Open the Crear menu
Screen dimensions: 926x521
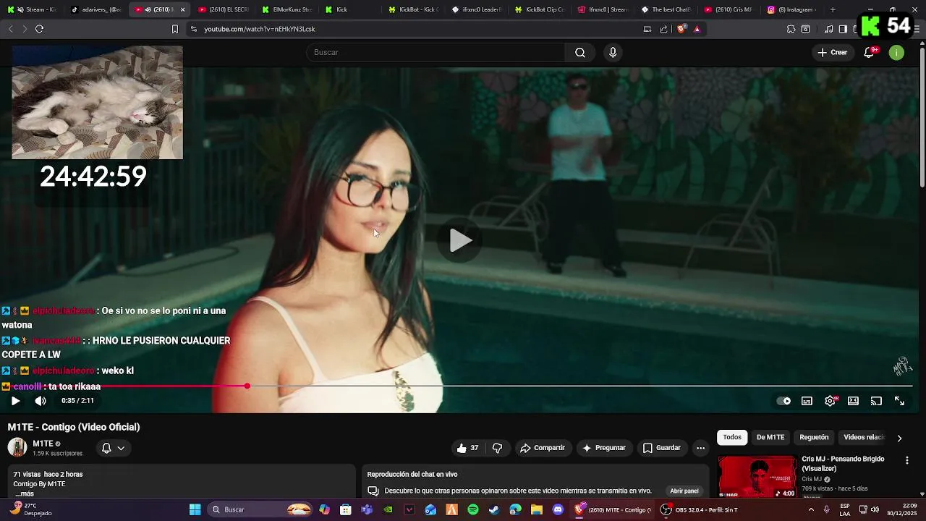[832, 52]
